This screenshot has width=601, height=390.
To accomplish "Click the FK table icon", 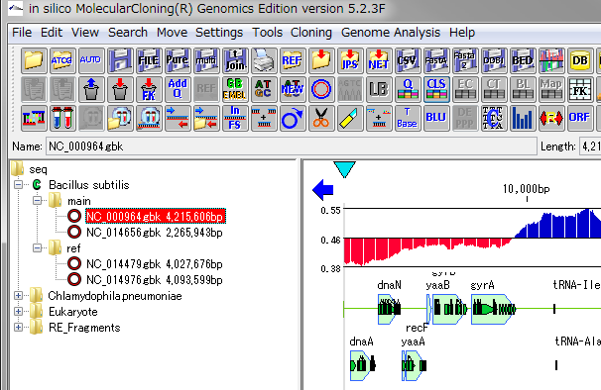I will (x=580, y=89).
